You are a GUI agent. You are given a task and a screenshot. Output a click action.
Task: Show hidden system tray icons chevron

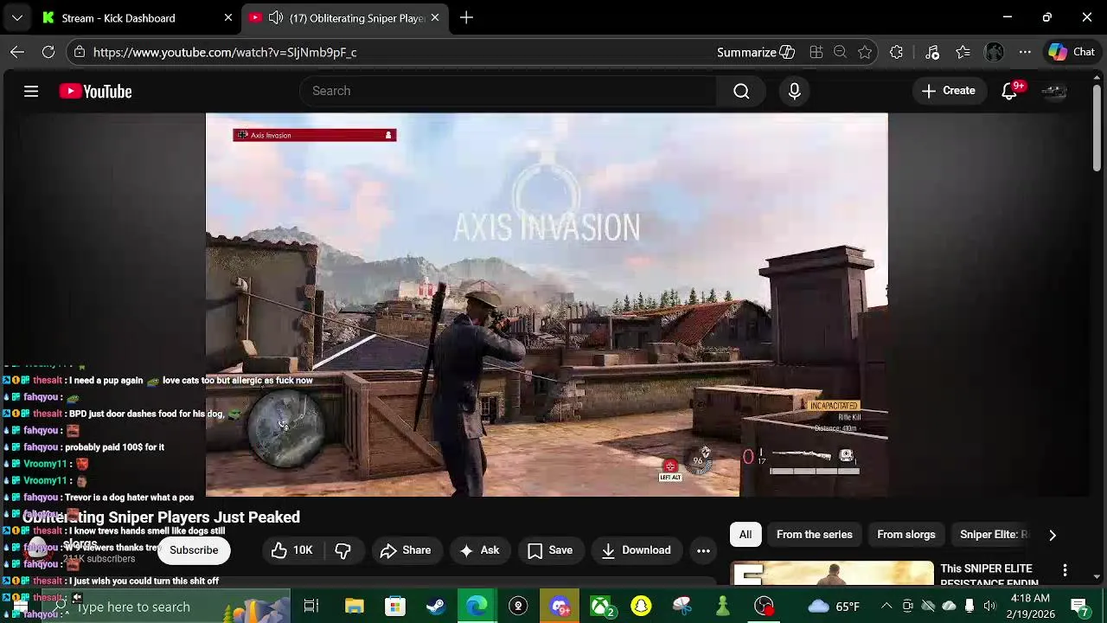(x=886, y=607)
